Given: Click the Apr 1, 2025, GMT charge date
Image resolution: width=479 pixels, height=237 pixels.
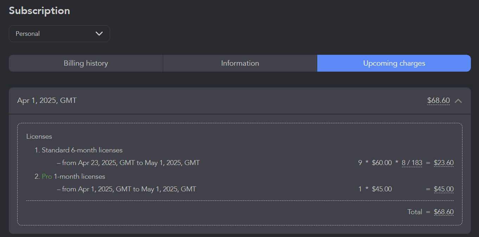Looking at the screenshot, I should tap(47, 101).
